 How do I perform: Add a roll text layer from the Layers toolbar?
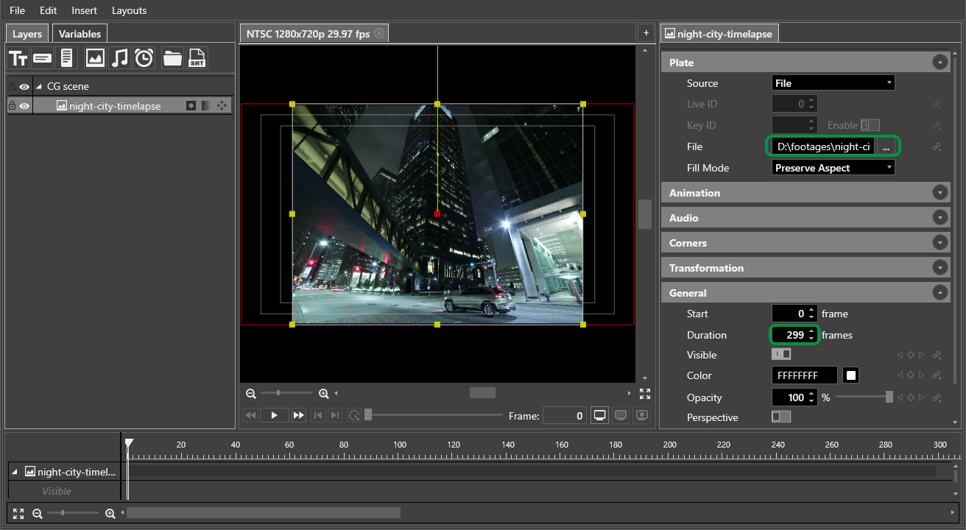66,58
